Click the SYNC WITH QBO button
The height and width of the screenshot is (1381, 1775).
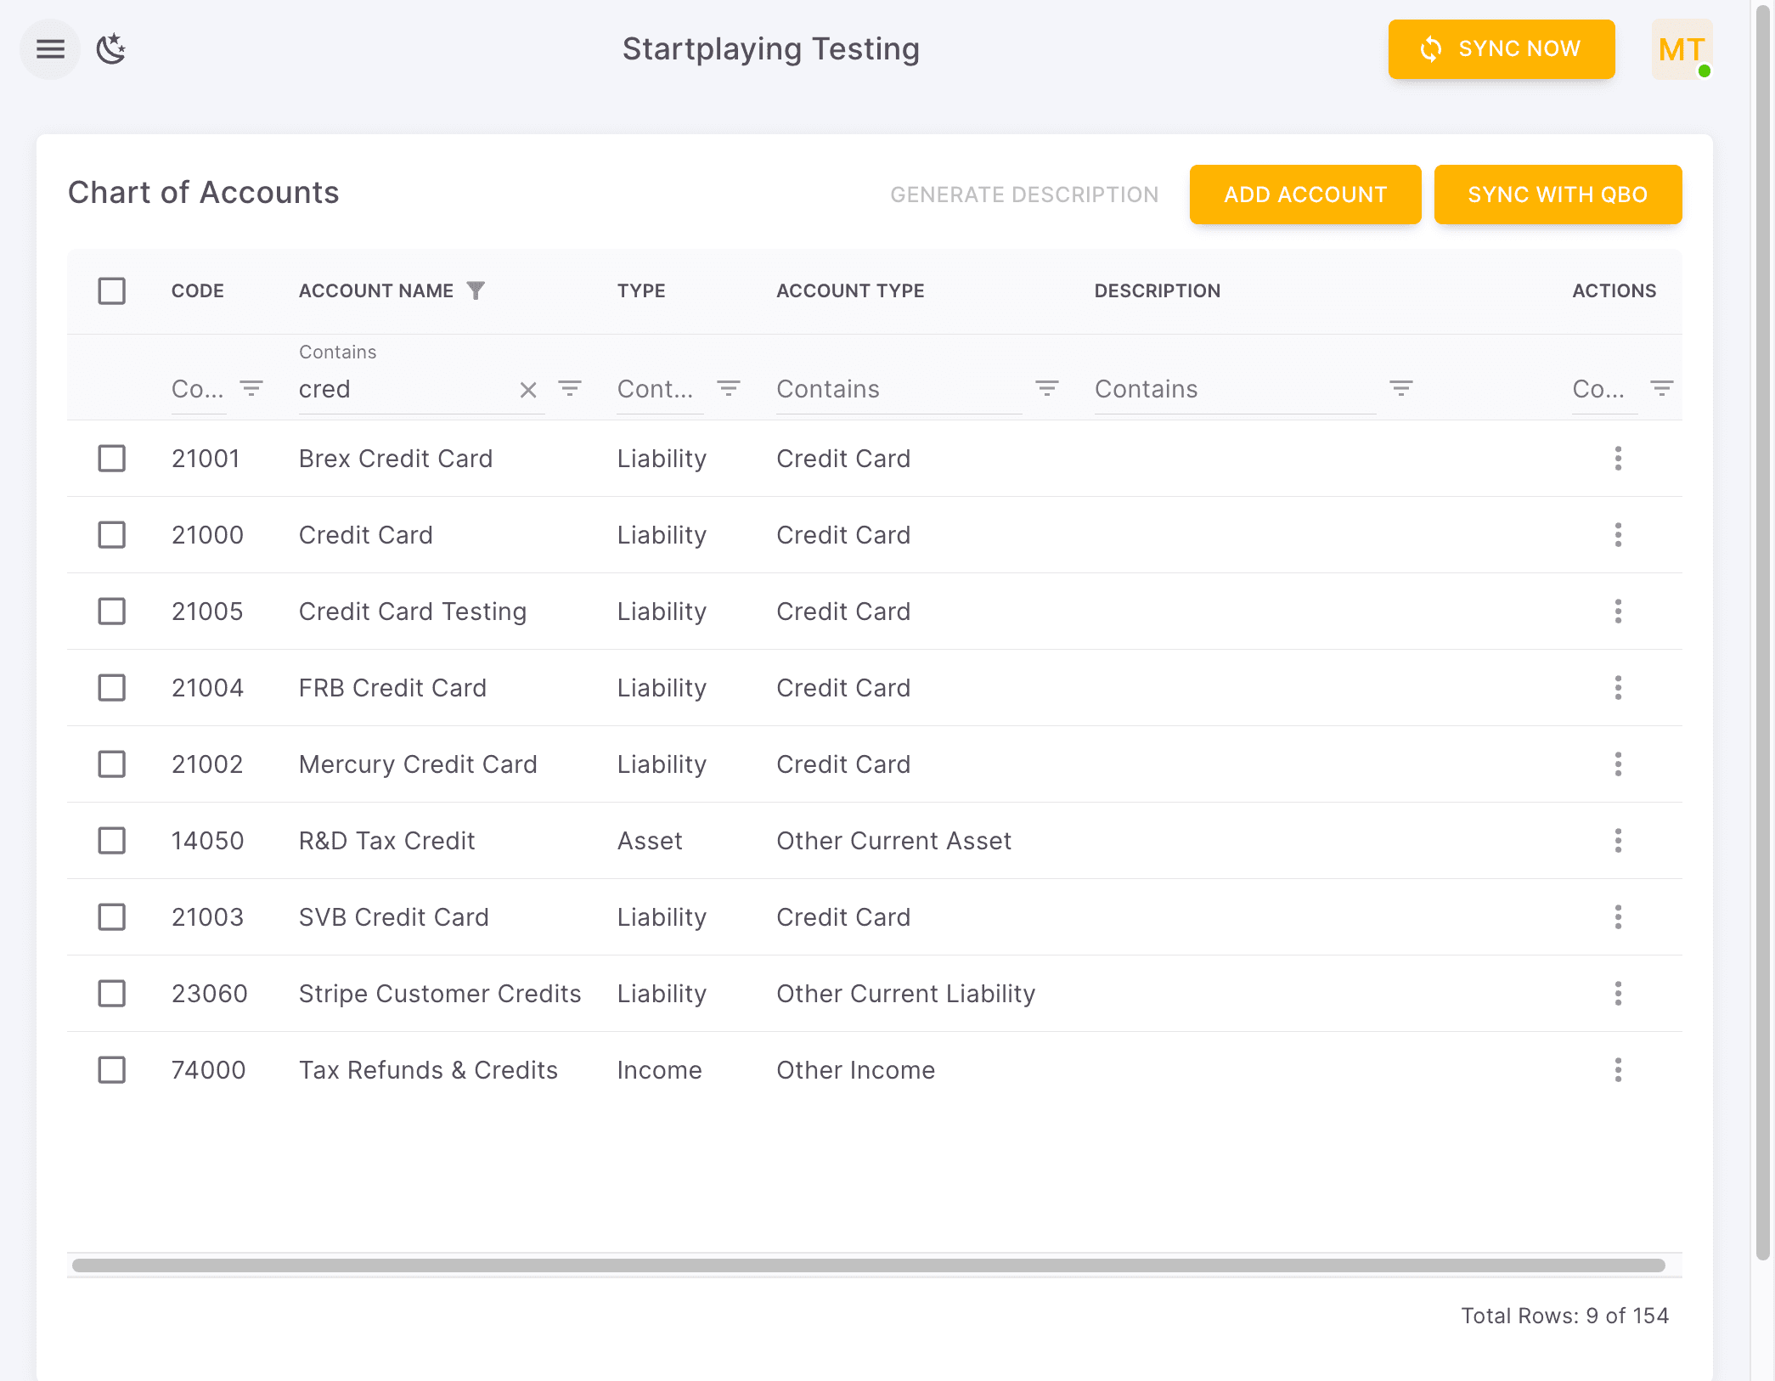click(1558, 194)
